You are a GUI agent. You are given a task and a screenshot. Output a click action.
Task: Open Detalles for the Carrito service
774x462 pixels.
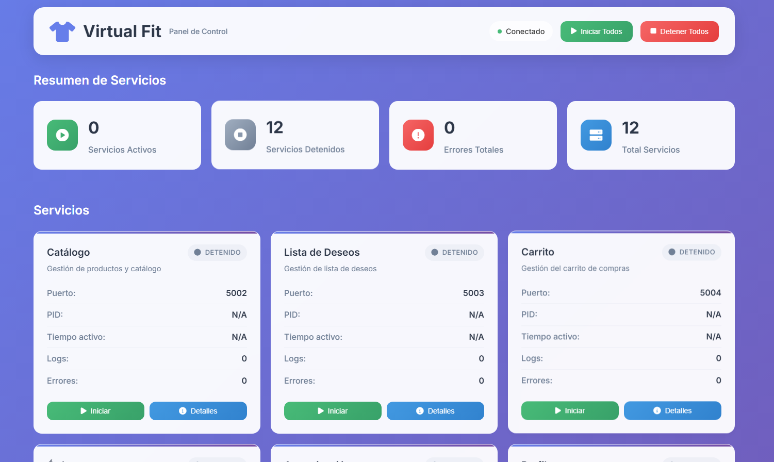coord(672,410)
